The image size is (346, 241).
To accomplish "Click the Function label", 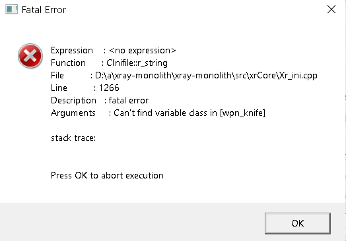I will click(x=68, y=63).
